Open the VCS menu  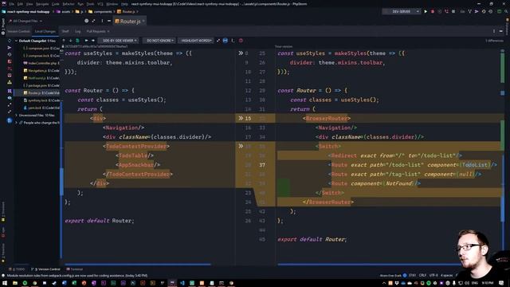[100, 4]
